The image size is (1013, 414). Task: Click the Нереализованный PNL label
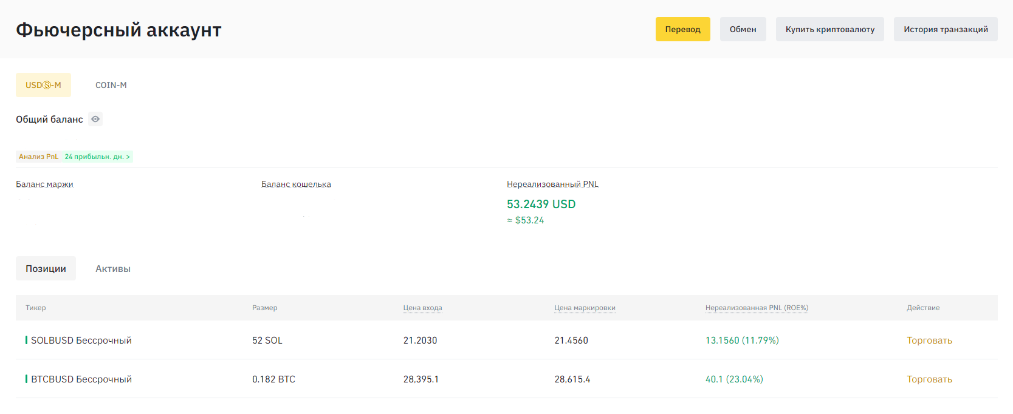[552, 184]
